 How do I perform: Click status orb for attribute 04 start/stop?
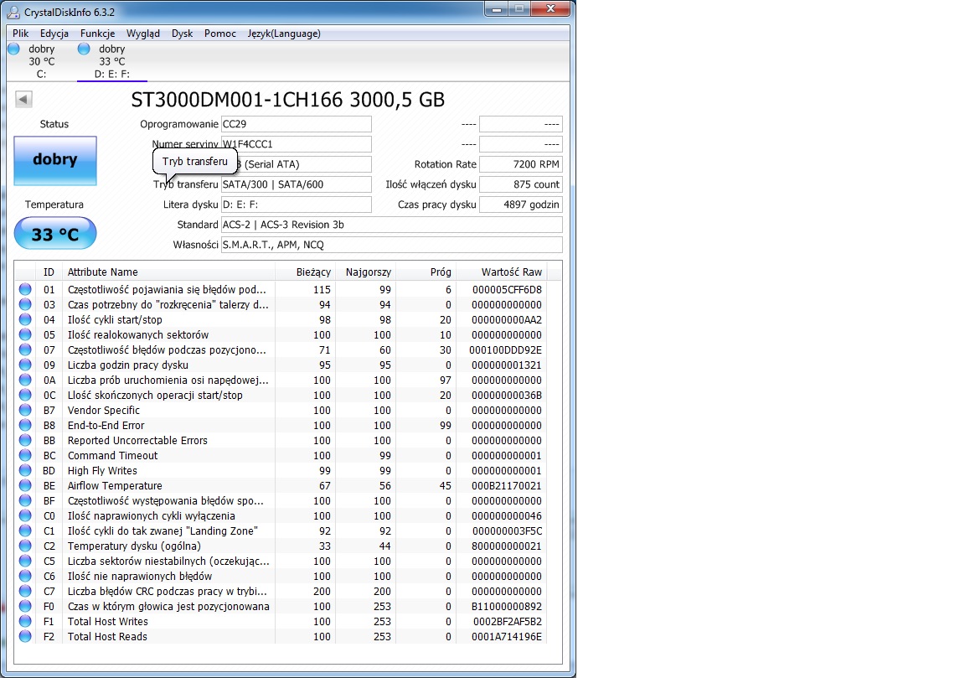pyautogui.click(x=25, y=319)
